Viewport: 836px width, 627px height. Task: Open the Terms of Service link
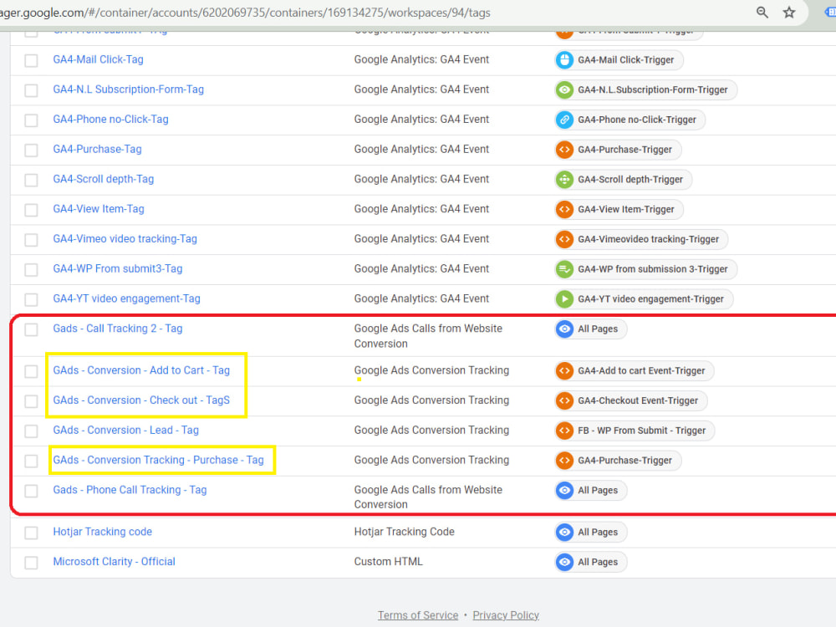(418, 614)
